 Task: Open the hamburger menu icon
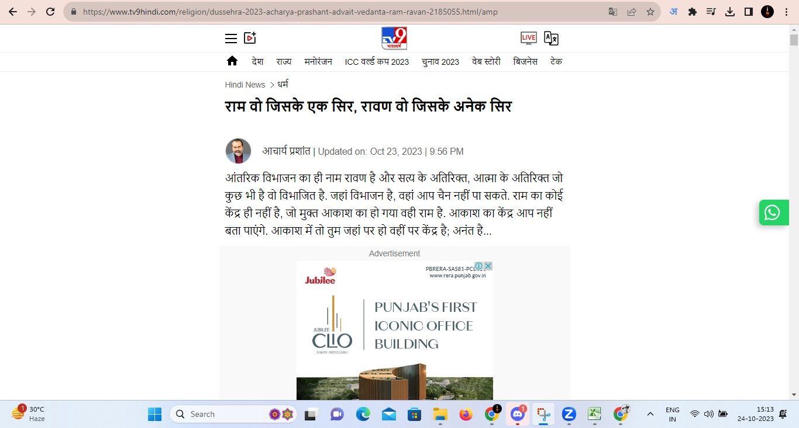point(231,39)
